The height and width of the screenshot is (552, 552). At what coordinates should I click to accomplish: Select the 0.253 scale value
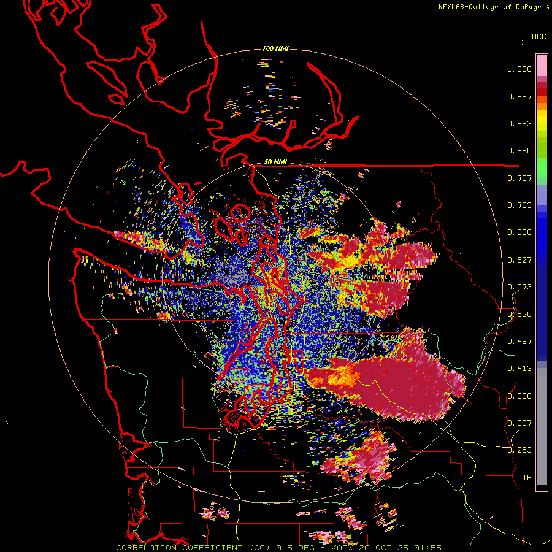(519, 450)
